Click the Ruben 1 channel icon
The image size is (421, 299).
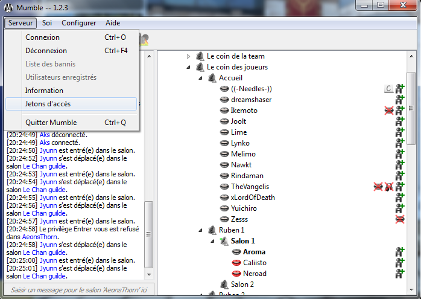coord(212,230)
